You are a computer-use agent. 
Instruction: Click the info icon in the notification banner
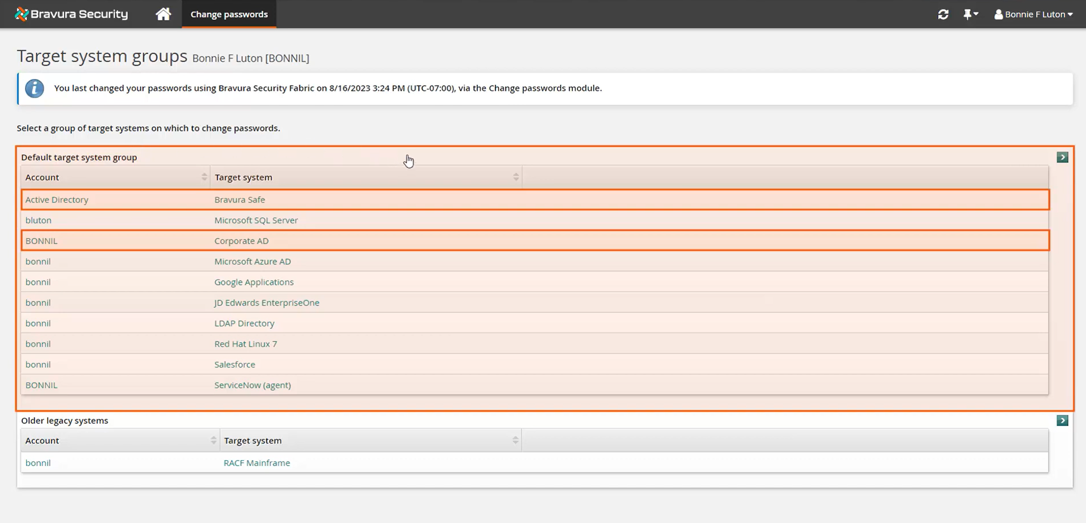[35, 88]
